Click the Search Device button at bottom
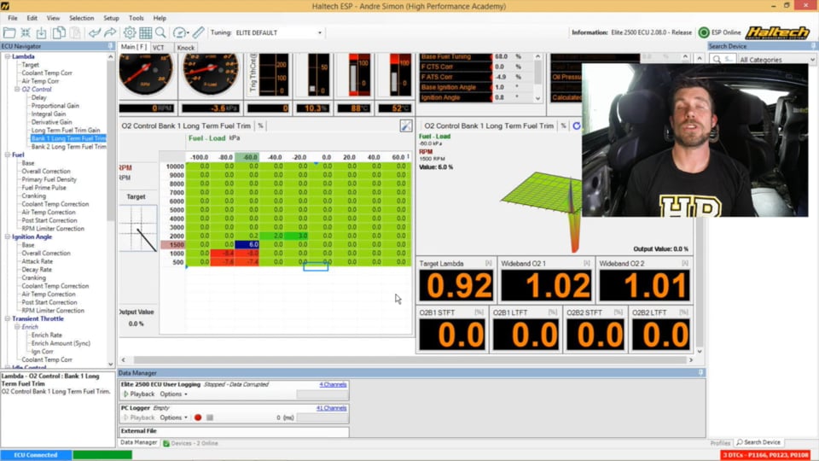 click(x=758, y=443)
